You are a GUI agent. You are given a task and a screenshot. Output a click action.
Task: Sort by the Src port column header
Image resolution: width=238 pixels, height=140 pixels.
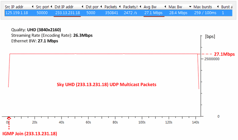pos(42,7)
